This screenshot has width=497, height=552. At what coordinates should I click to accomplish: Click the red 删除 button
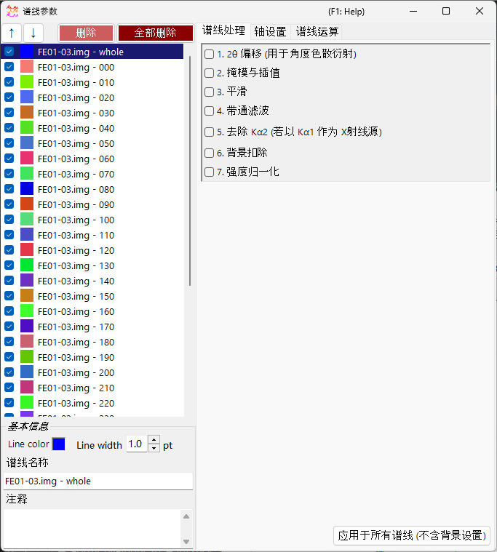[x=86, y=33]
